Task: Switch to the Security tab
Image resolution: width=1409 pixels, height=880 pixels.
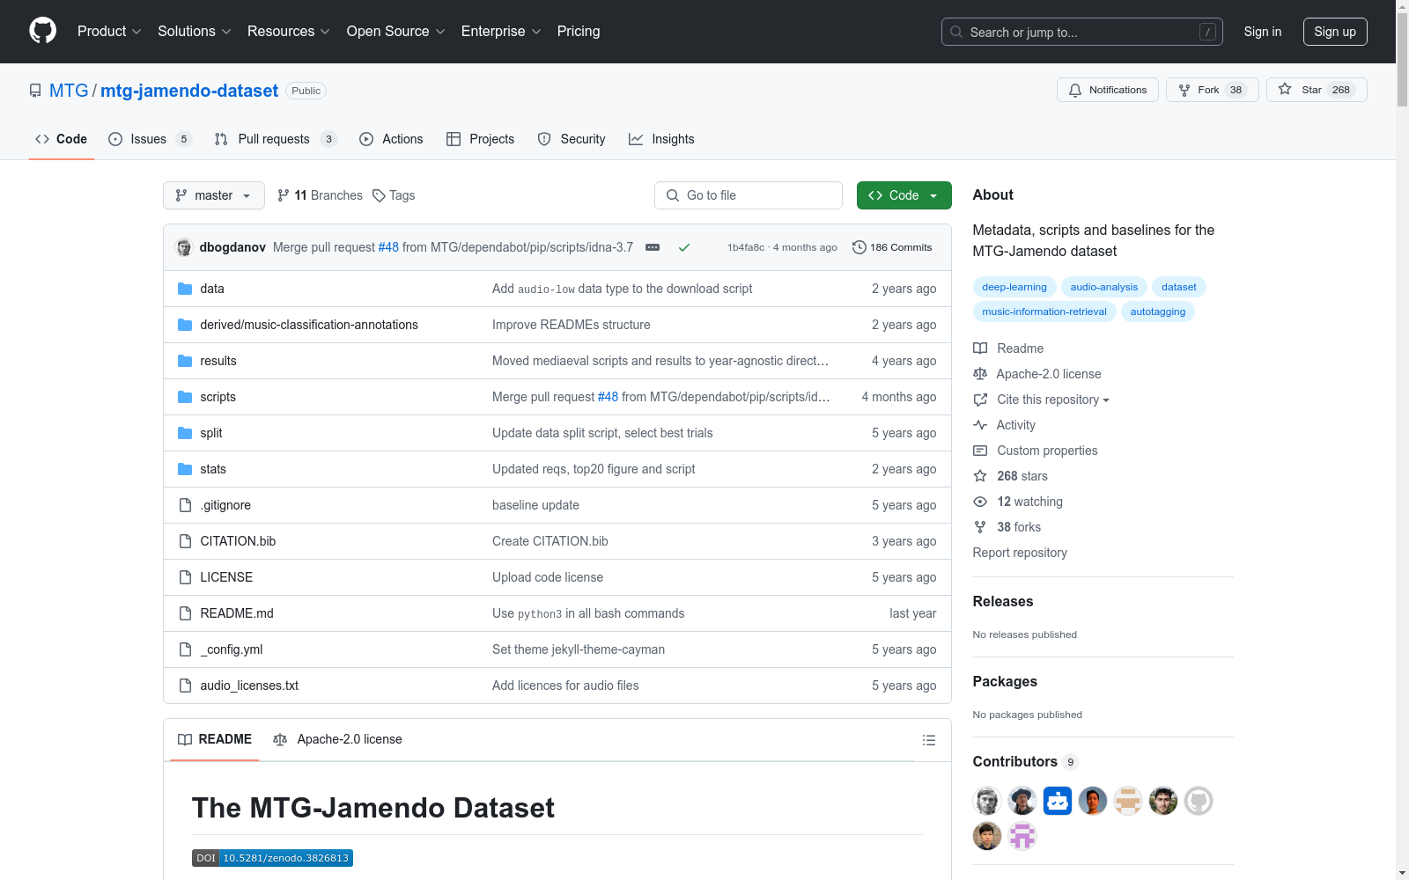Action: pos(572,139)
